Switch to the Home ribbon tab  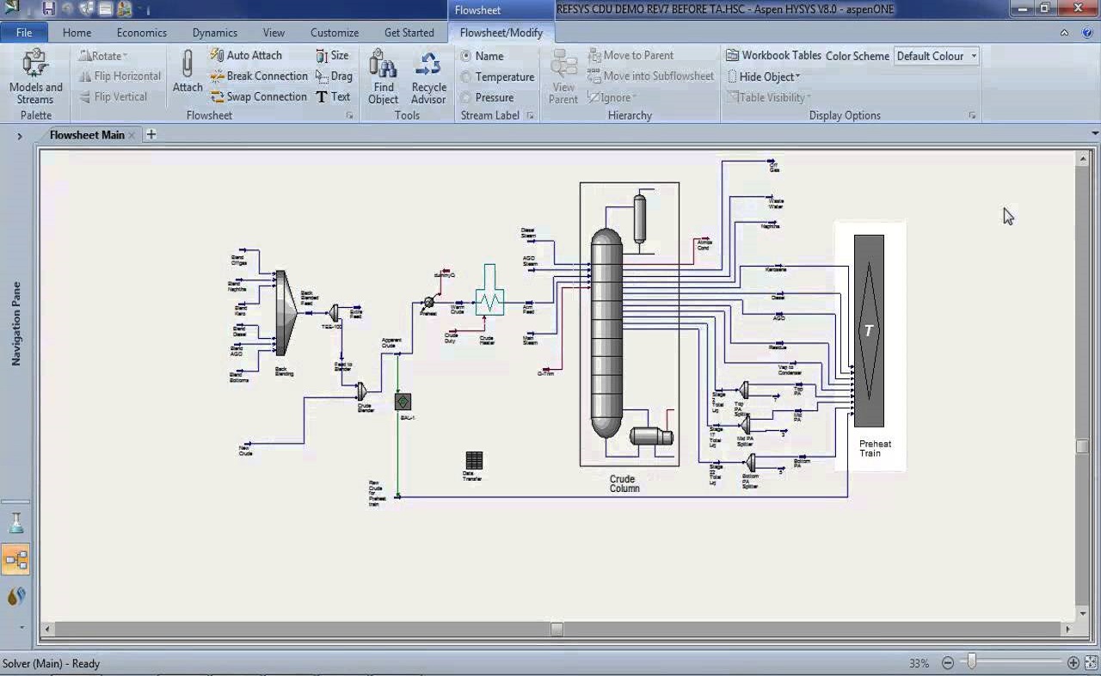pyautogui.click(x=77, y=33)
